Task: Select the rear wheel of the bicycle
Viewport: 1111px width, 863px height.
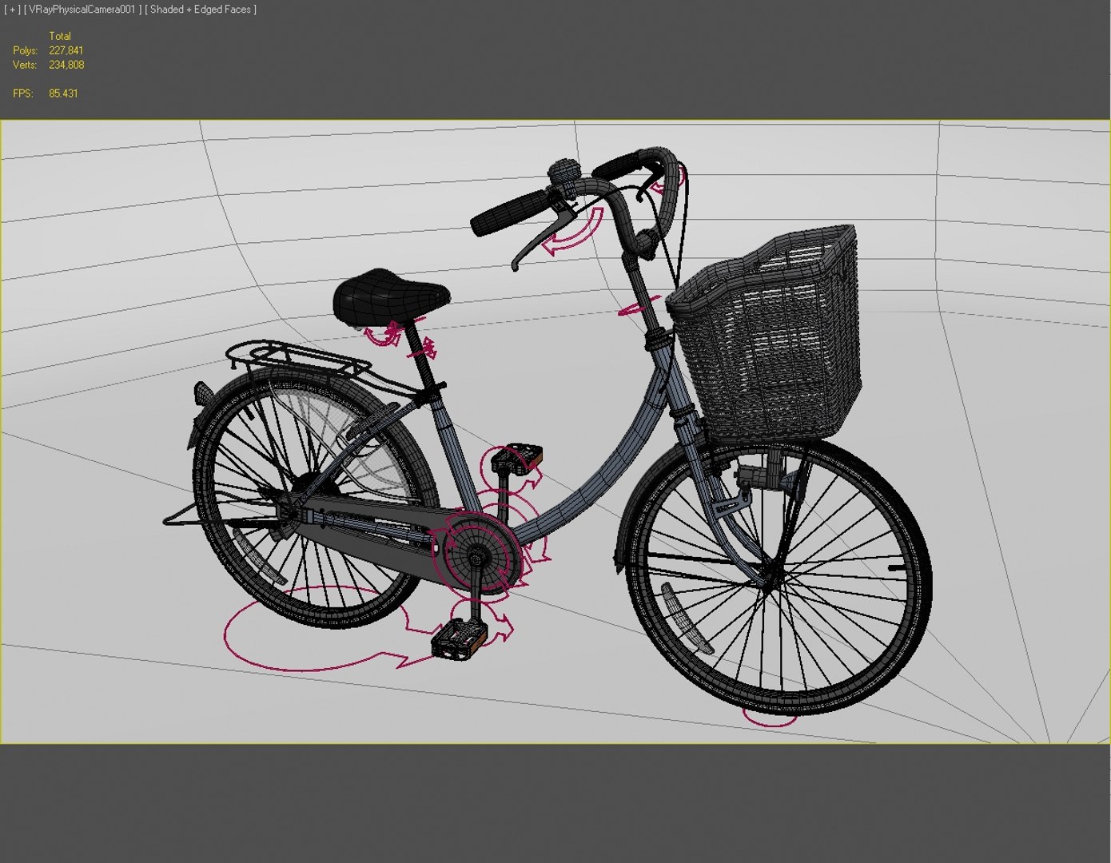Action: (315, 497)
